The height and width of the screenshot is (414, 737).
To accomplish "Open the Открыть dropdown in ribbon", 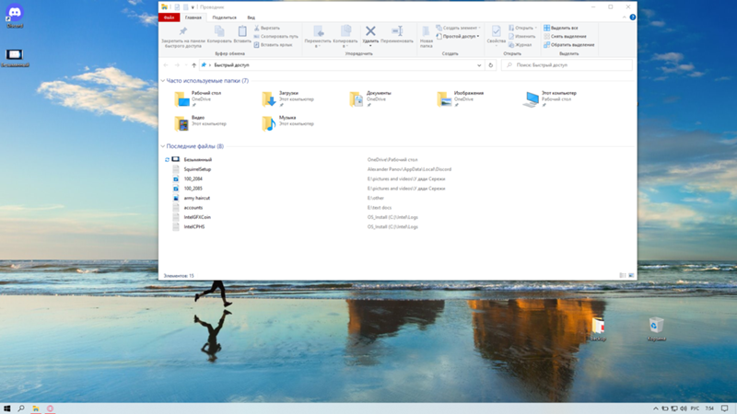I will point(522,29).
